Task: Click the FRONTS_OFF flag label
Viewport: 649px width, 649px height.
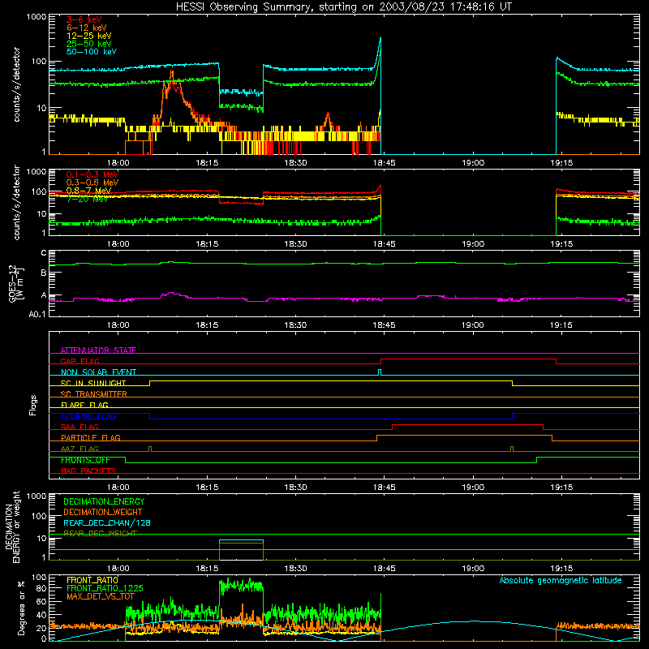Action: pos(85,460)
